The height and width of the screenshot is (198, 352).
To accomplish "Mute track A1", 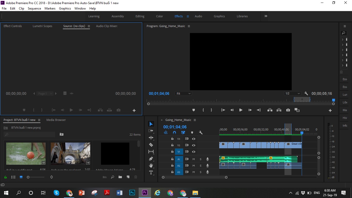I will 194,159.
